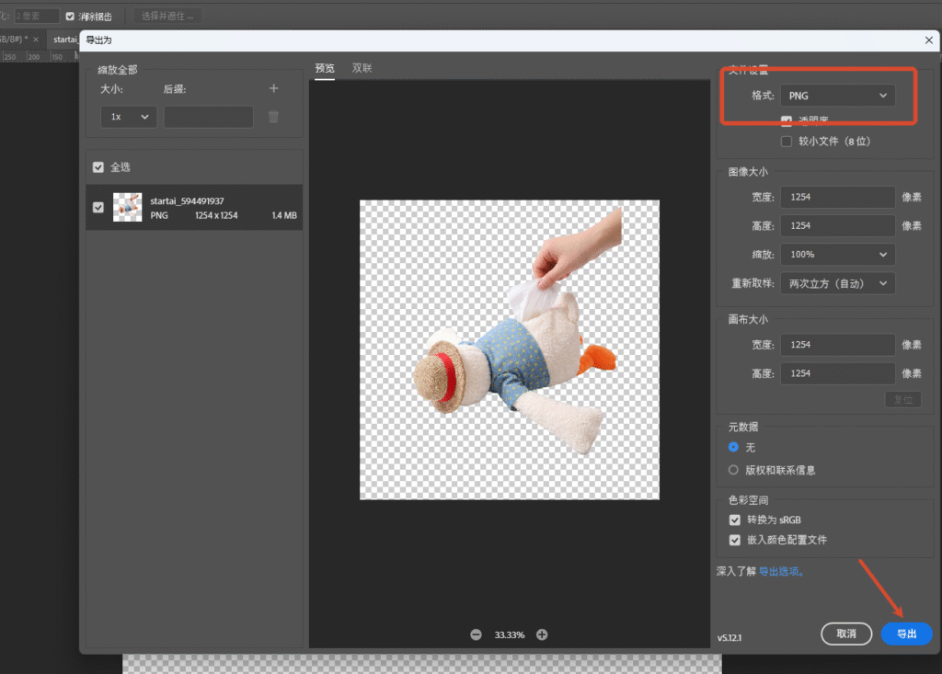
Task: Enable 较小文件 (8 位) checkbox
Action: [787, 142]
